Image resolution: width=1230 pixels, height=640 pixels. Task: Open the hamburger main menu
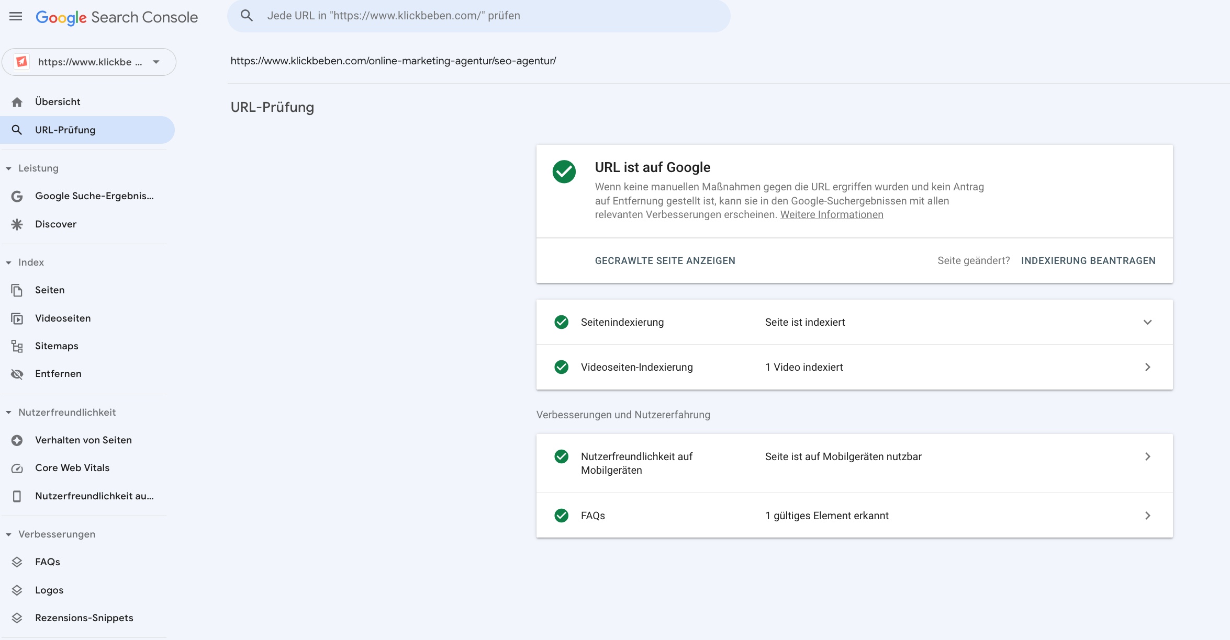(x=16, y=16)
